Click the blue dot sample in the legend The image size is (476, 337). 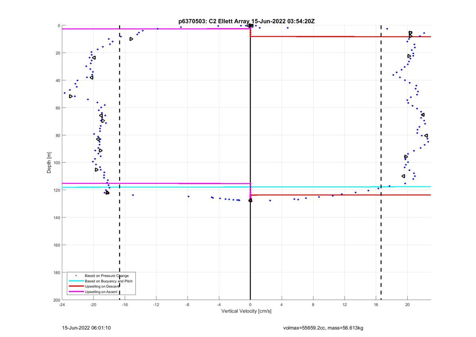tap(75, 276)
